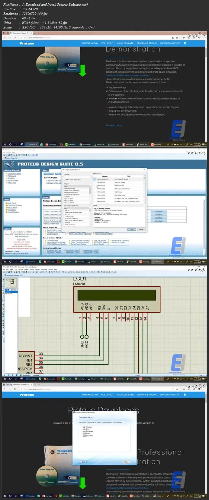Click Next button in Proteus setup dialog
Viewport: 209px width, 500px height.
tap(126, 462)
